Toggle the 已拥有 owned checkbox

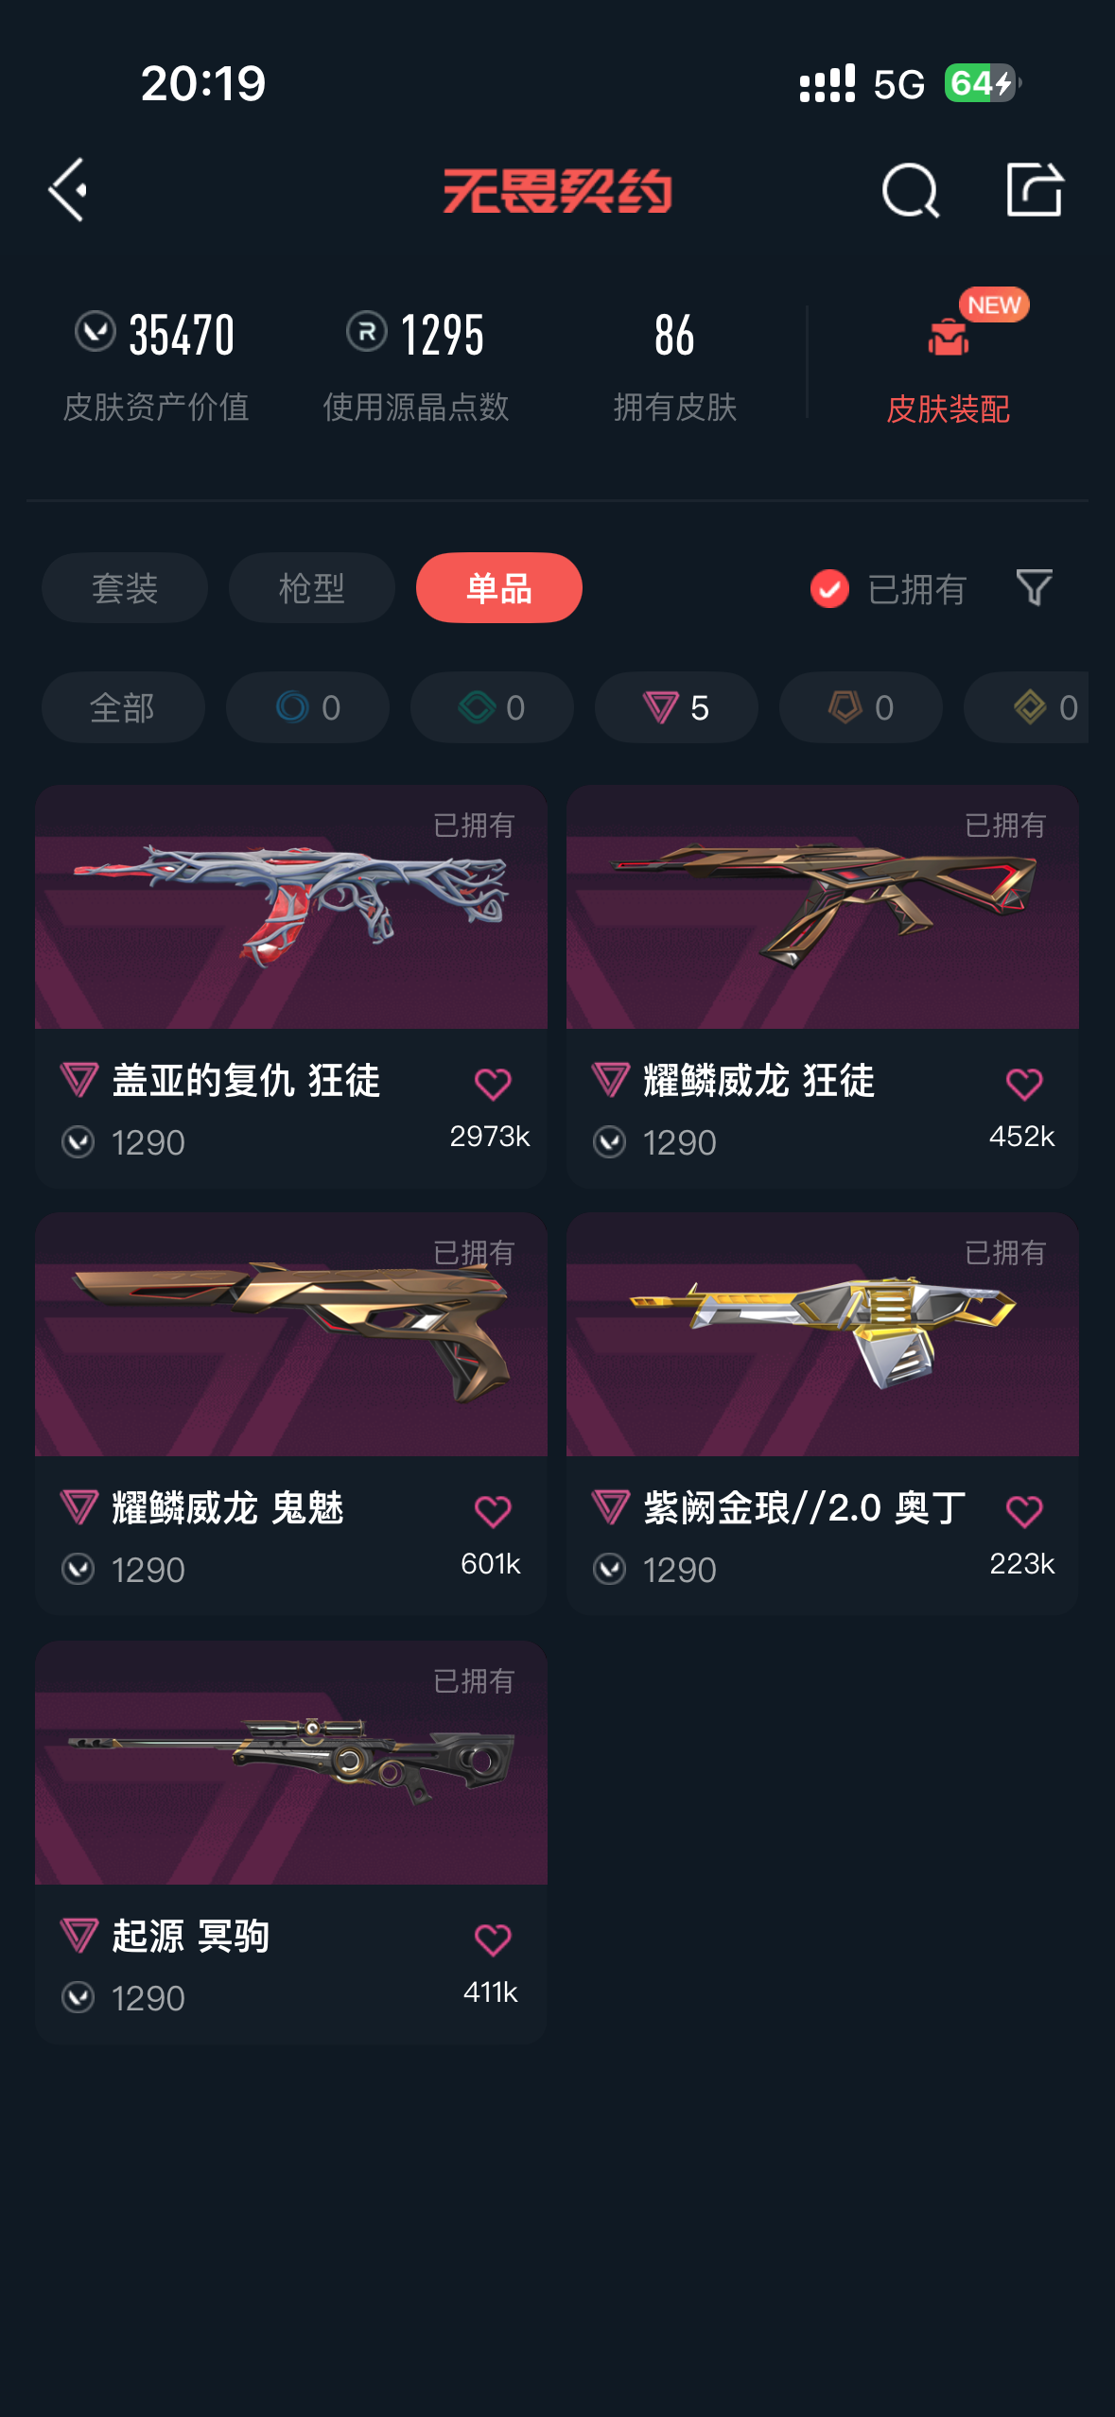[x=829, y=588]
